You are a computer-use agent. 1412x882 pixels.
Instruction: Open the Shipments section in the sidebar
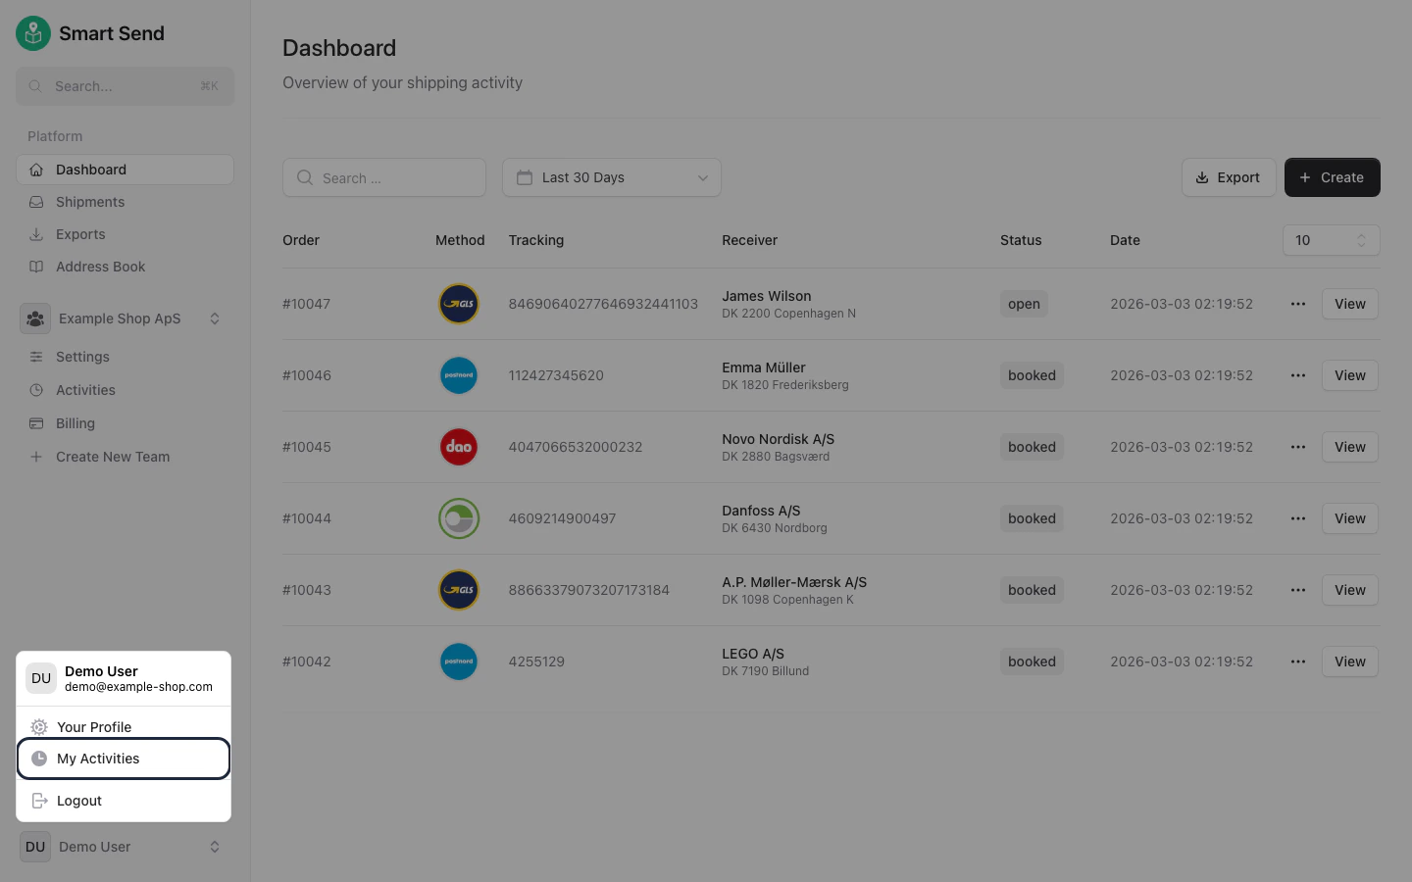tap(90, 202)
